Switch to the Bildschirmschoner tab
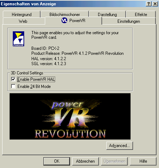 [x=65, y=14]
